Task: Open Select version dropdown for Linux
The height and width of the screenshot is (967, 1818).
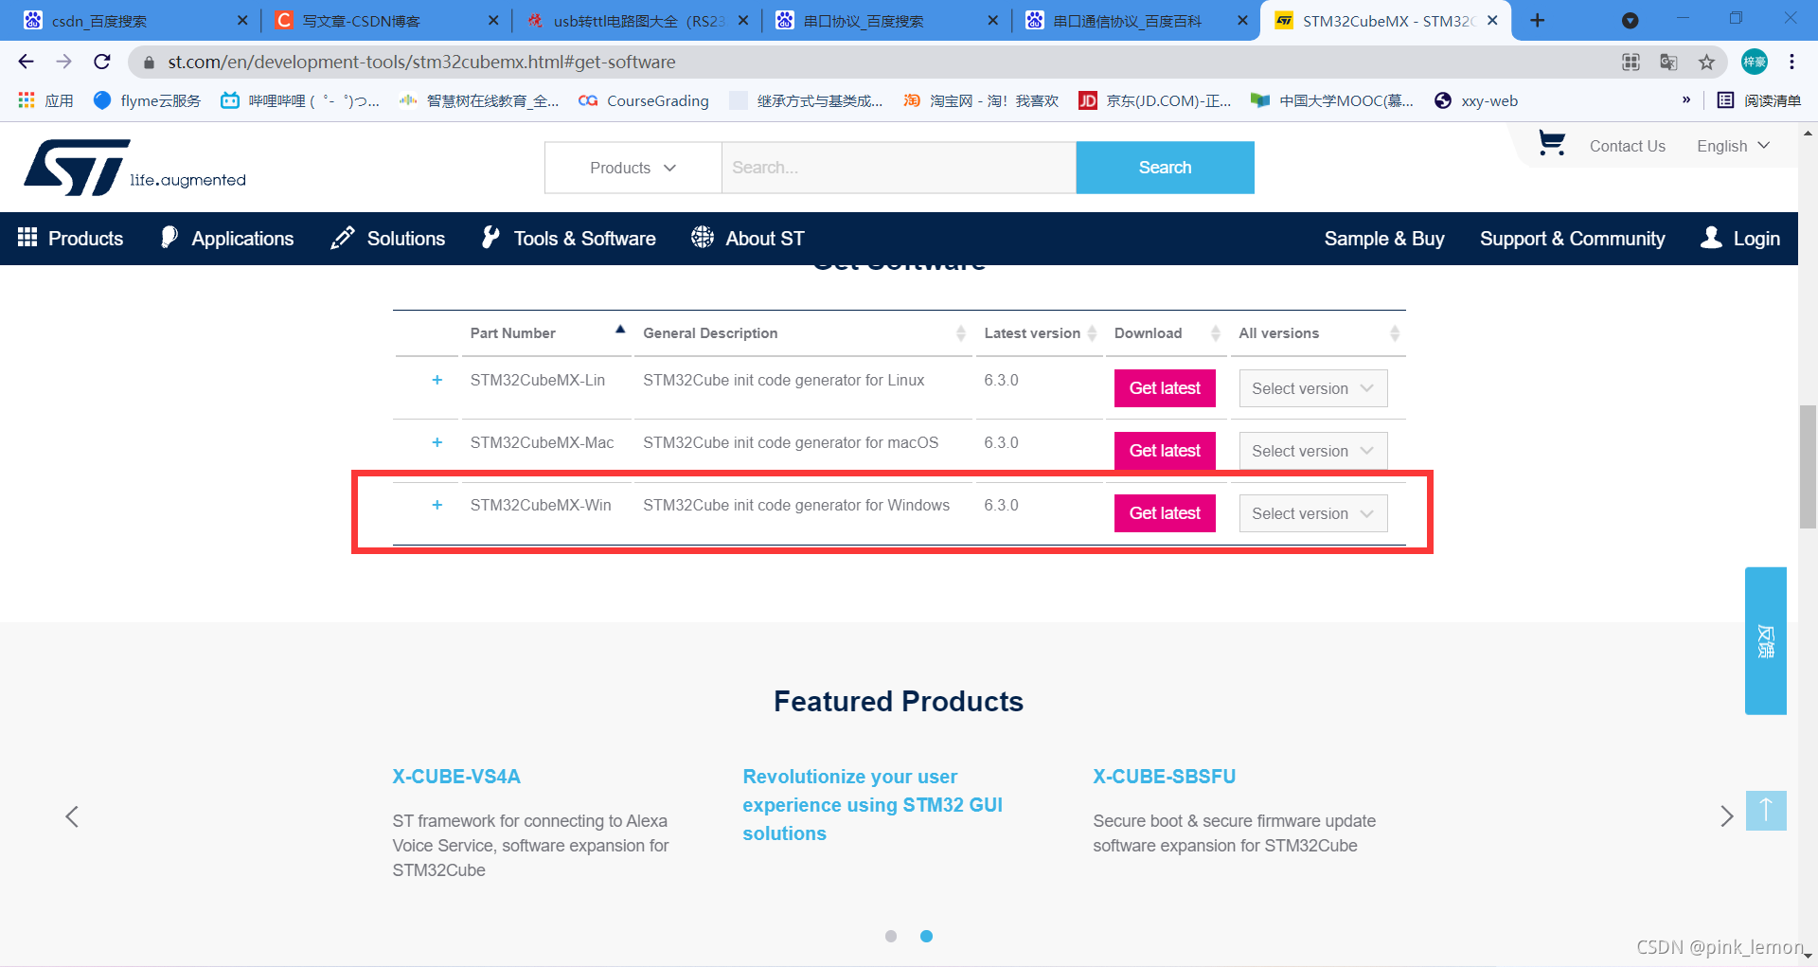Action: (x=1312, y=388)
